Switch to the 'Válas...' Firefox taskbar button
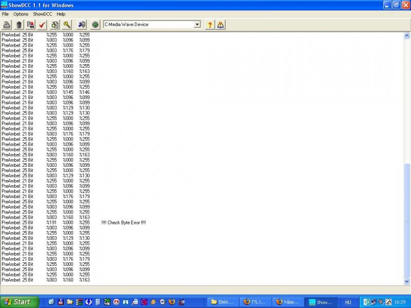411x308 pixels. (x=288, y=302)
